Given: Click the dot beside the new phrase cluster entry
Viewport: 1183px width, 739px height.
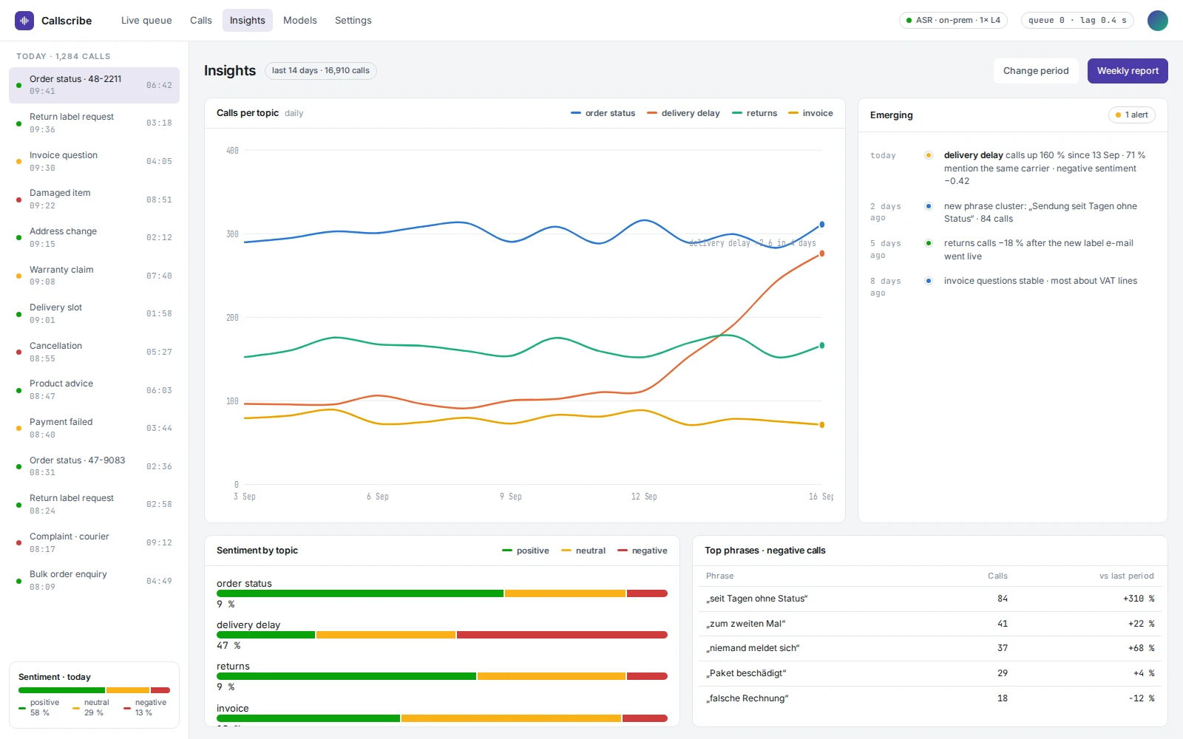Looking at the screenshot, I should (x=928, y=206).
